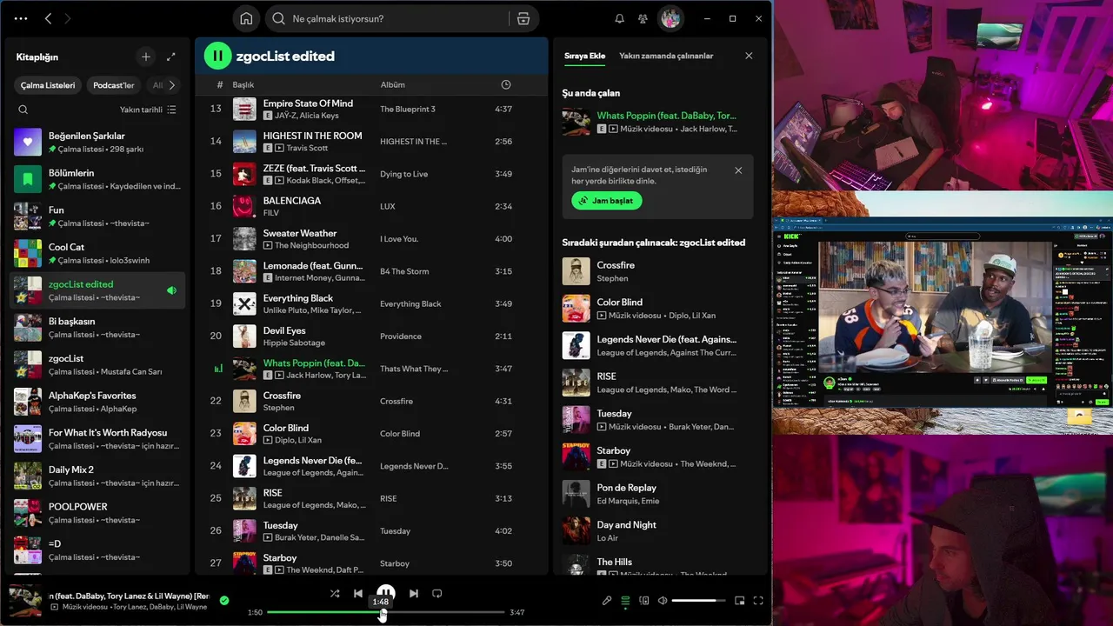Close the queue side panel
The image size is (1113, 626).
point(749,56)
